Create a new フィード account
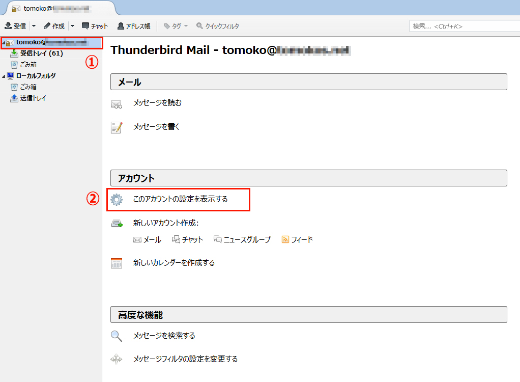Image resolution: width=520 pixels, height=382 pixels. (302, 239)
